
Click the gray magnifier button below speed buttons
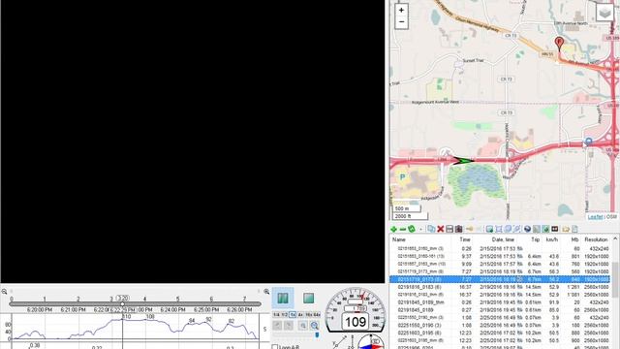coord(303,326)
